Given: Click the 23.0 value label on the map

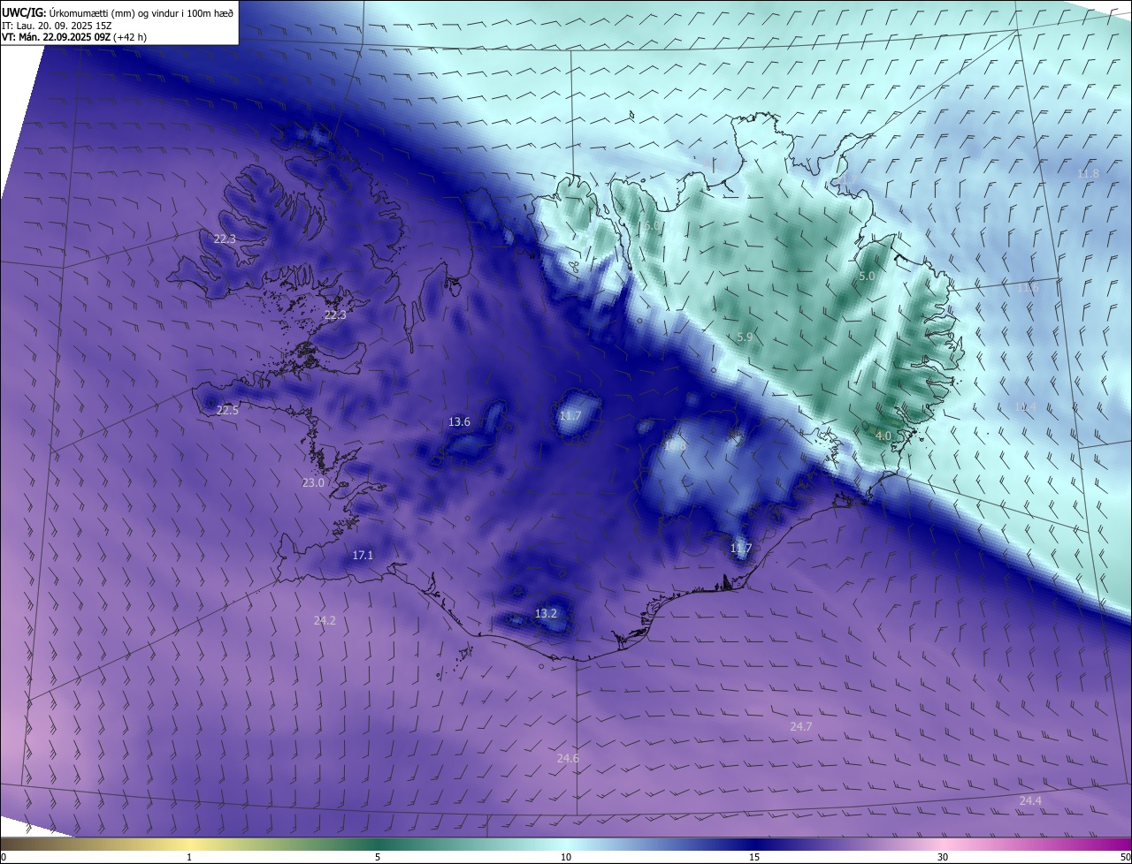Looking at the screenshot, I should 313,483.
